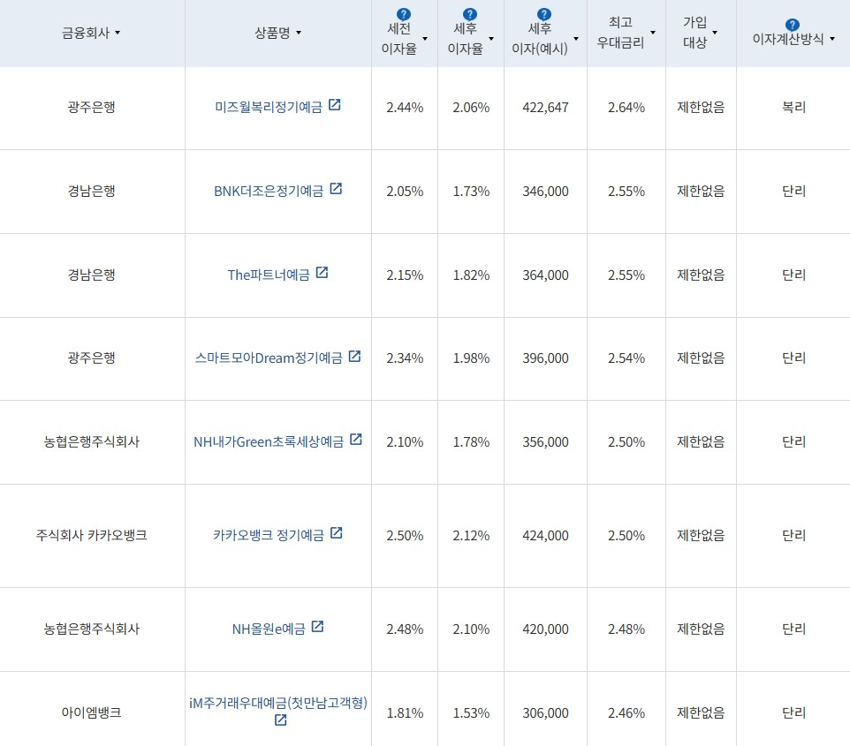
Task: Open the 스마트모아Dream정기예금 product link
Action: click(x=269, y=358)
